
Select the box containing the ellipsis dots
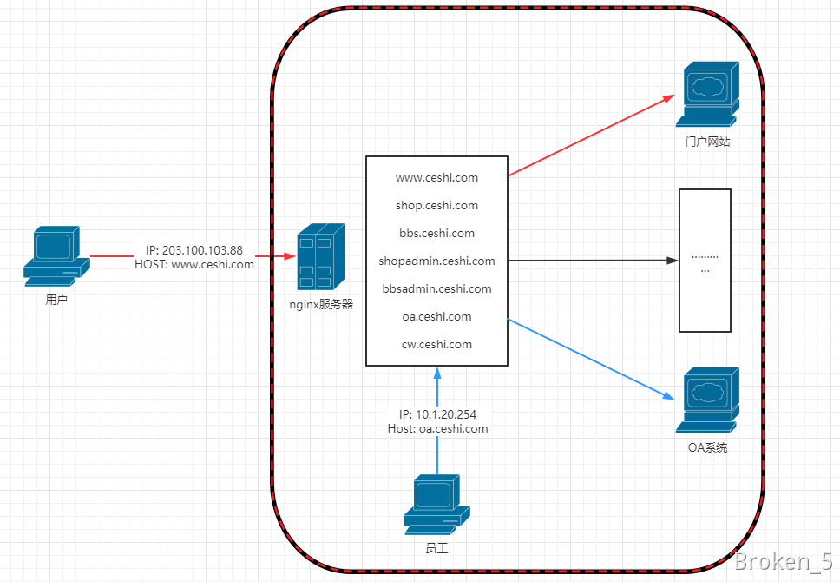pyautogui.click(x=705, y=261)
